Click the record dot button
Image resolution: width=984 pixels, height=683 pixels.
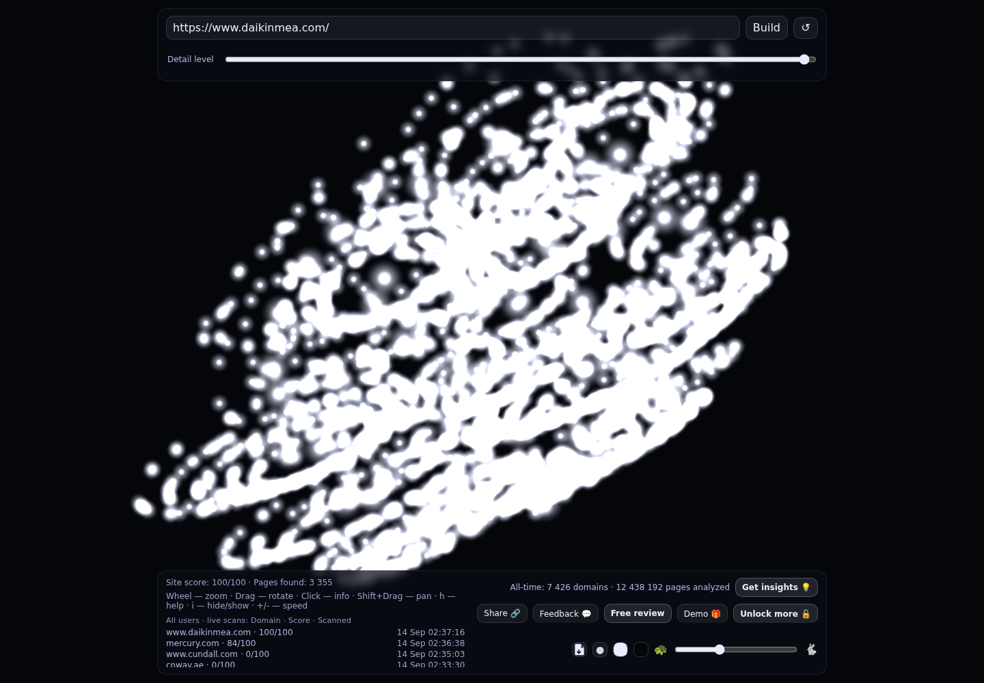point(600,650)
